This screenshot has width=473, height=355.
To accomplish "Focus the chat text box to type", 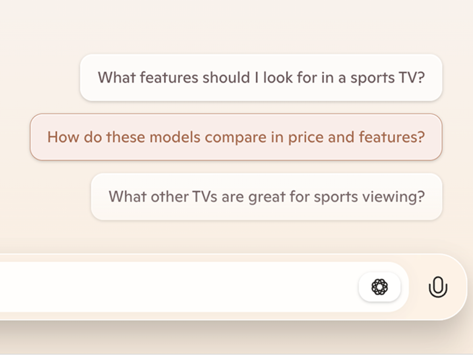I will (x=179, y=287).
